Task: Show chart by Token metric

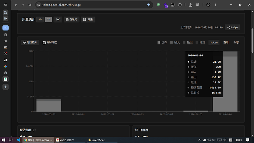Action: (214, 42)
